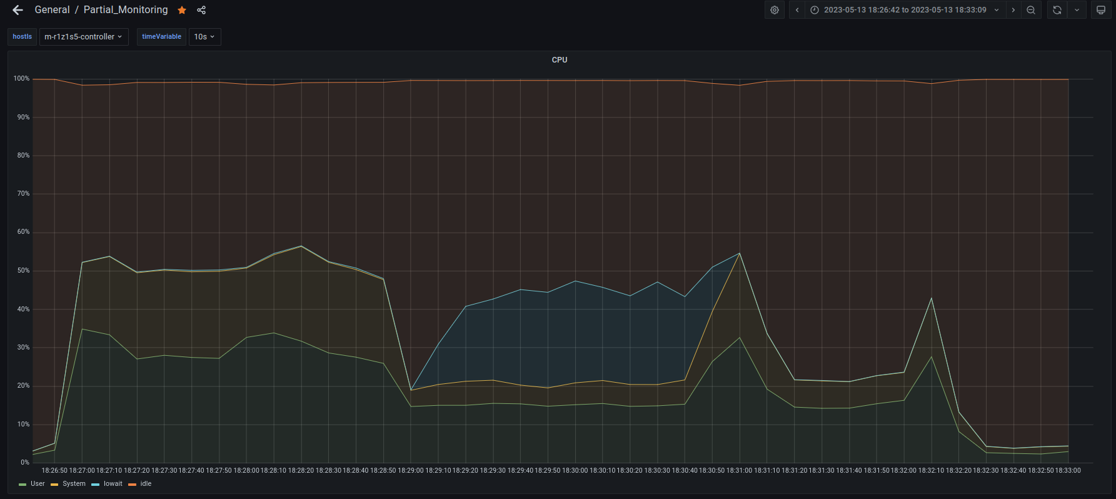The width and height of the screenshot is (1116, 499).
Task: Mark dashboard as favorite with the star
Action: 182,10
